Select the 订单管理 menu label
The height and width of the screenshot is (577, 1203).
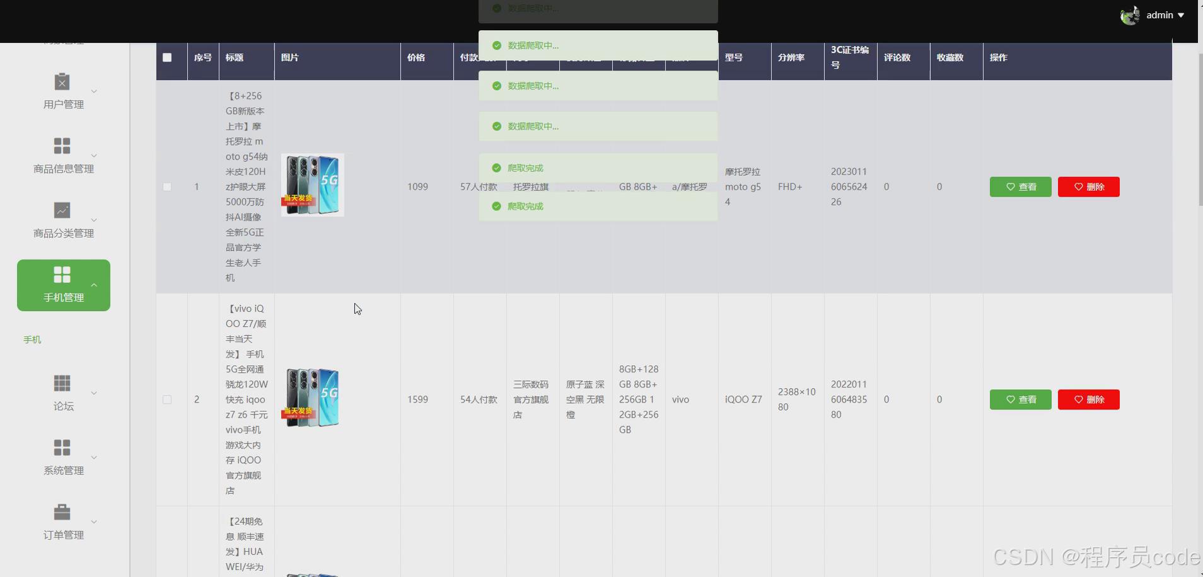[x=64, y=535]
